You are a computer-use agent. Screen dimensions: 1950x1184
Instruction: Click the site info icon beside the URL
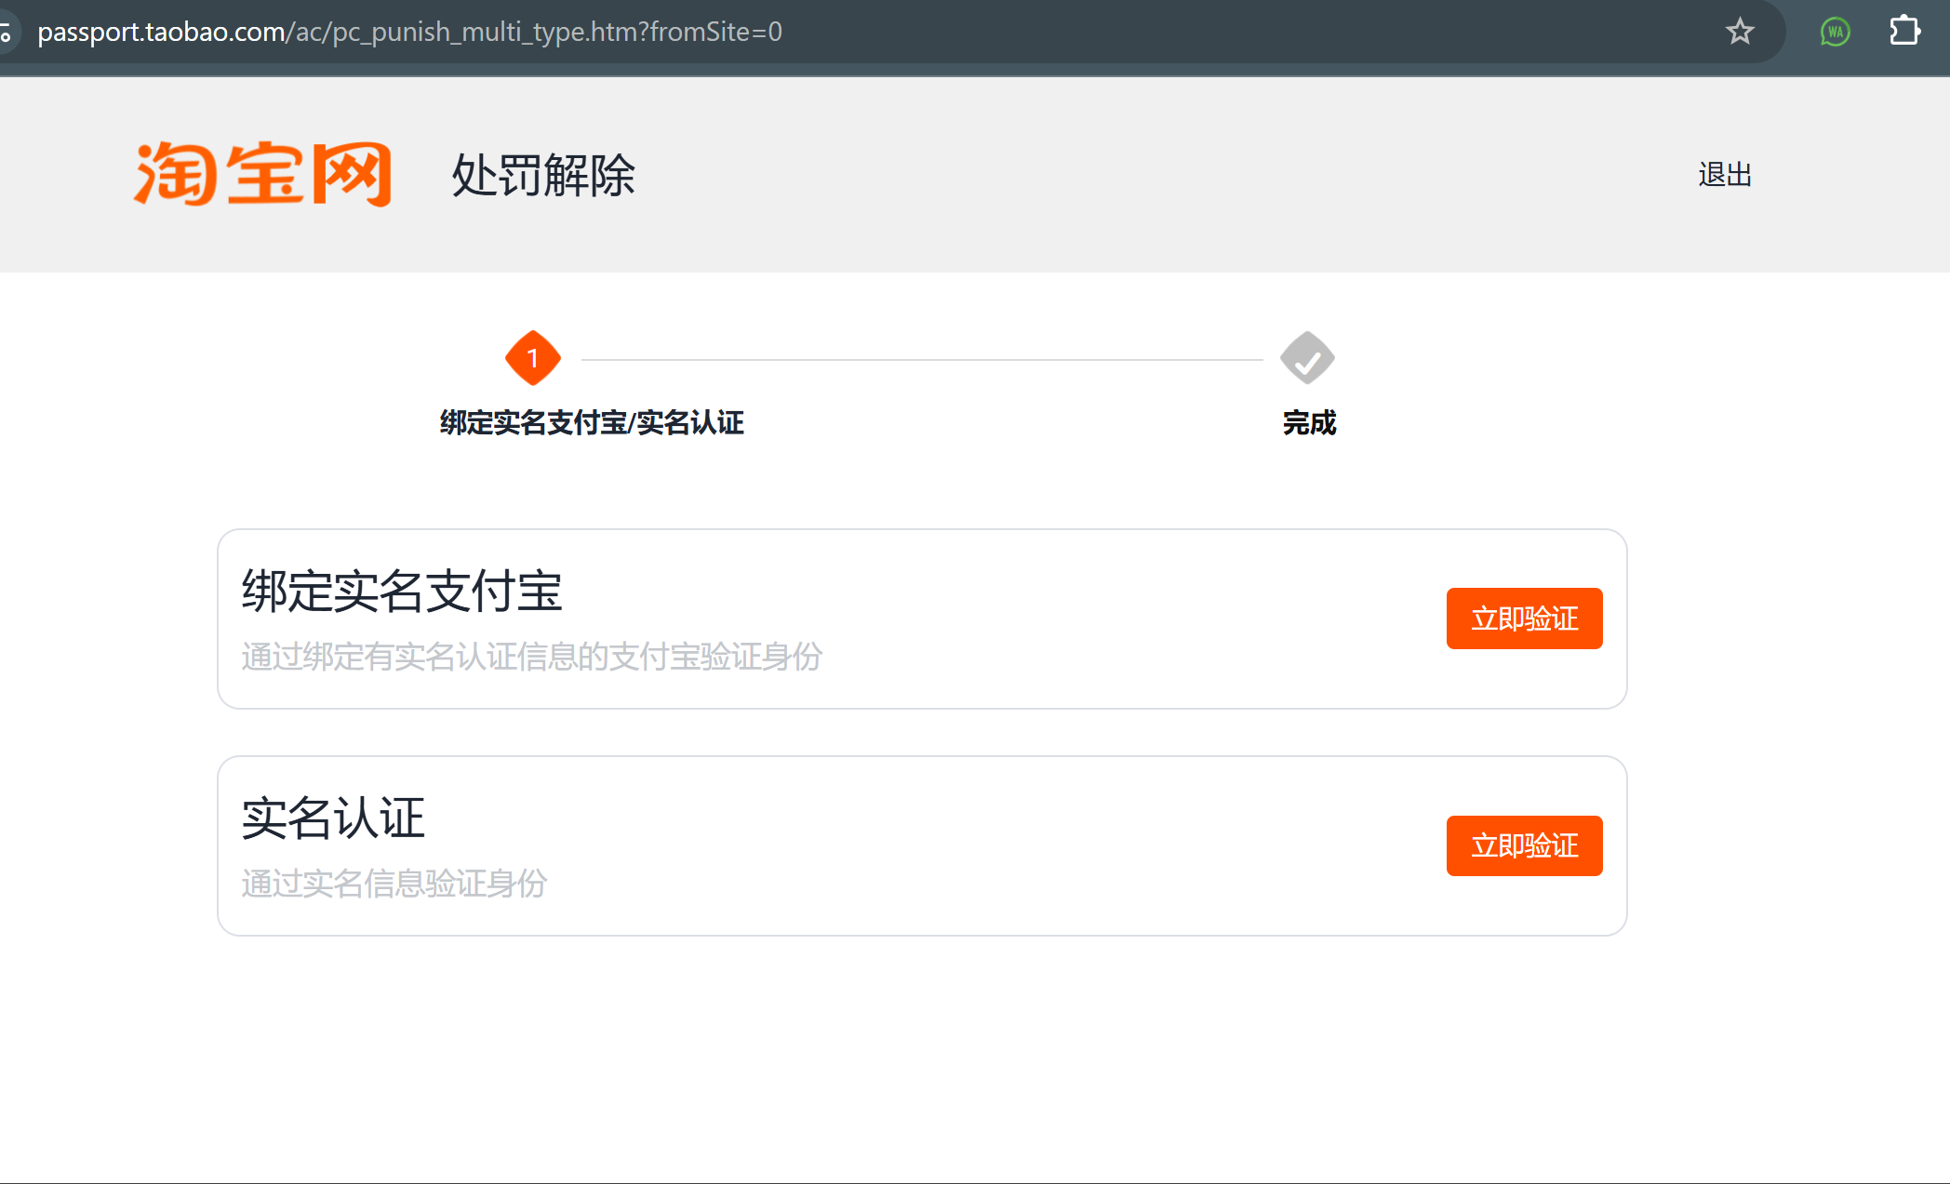pyautogui.click(x=6, y=33)
